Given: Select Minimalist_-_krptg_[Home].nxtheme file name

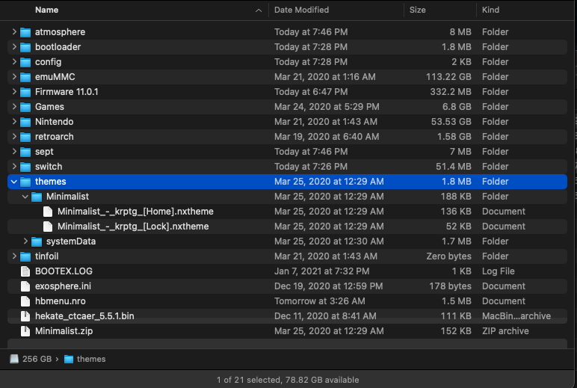Looking at the screenshot, I should click(x=135, y=212).
